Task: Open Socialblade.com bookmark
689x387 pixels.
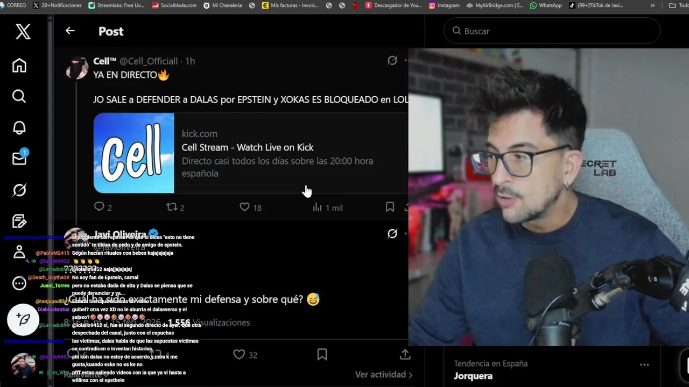Action: pos(174,5)
